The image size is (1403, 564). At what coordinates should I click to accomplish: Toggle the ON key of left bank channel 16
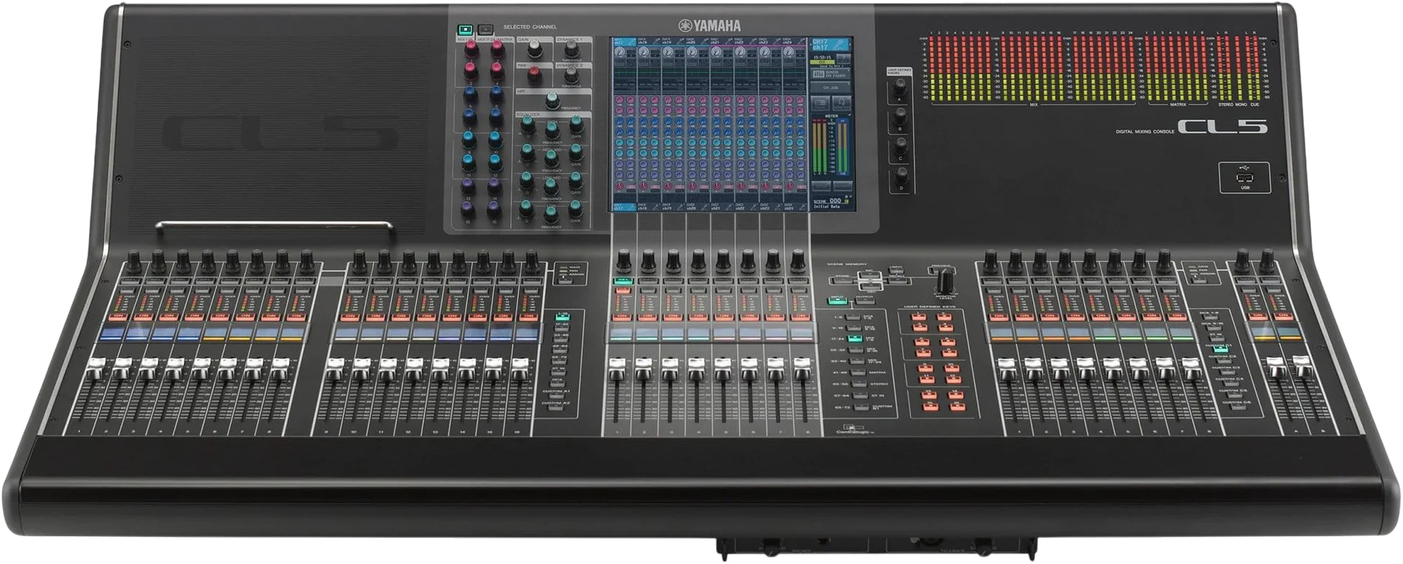coord(528,316)
